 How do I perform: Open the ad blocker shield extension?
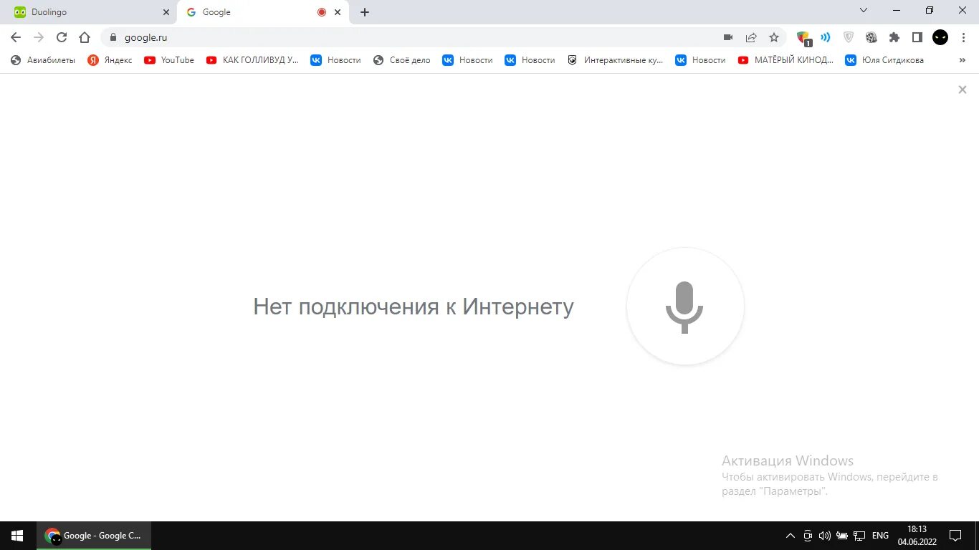[802, 37]
